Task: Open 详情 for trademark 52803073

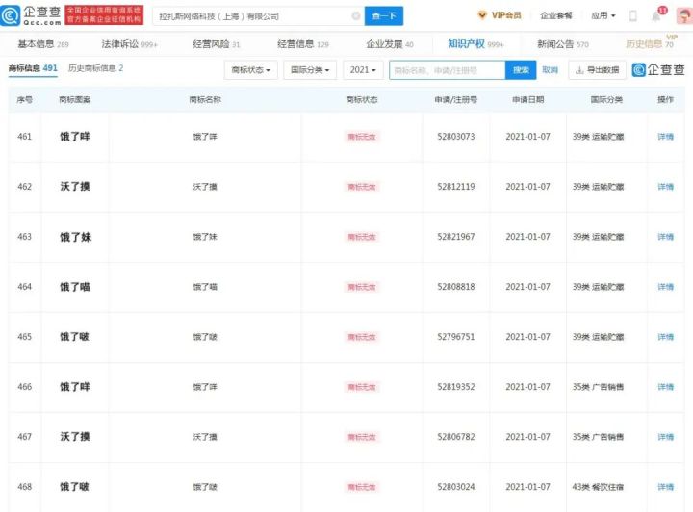Action: coord(665,137)
